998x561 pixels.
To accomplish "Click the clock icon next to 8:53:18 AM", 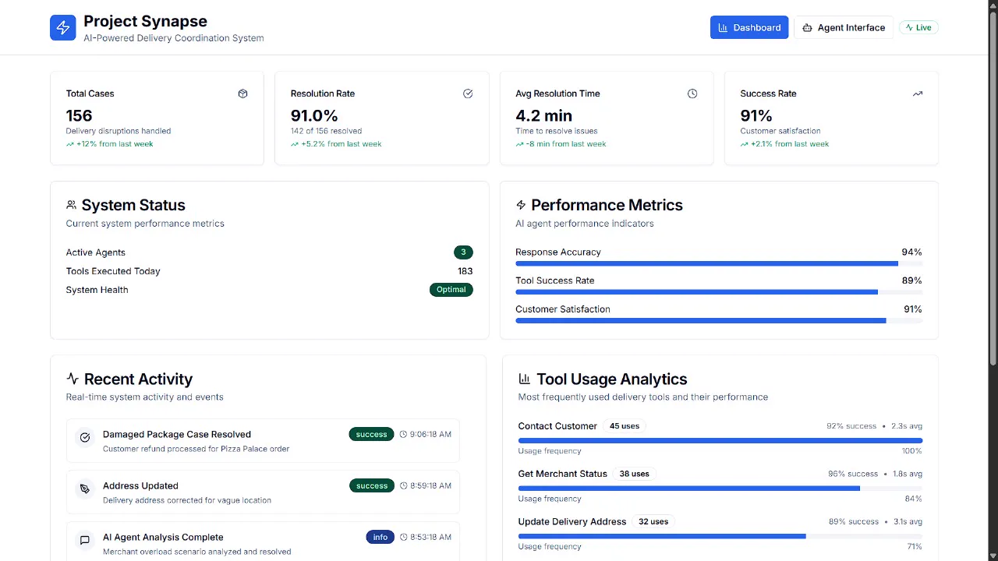I will [x=403, y=538].
